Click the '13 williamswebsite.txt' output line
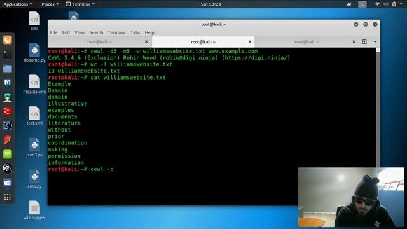Screen dimensions: 407x229 point(84,71)
